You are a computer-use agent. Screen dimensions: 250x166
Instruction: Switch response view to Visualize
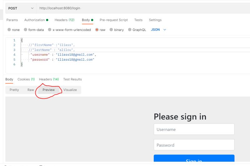70,90
